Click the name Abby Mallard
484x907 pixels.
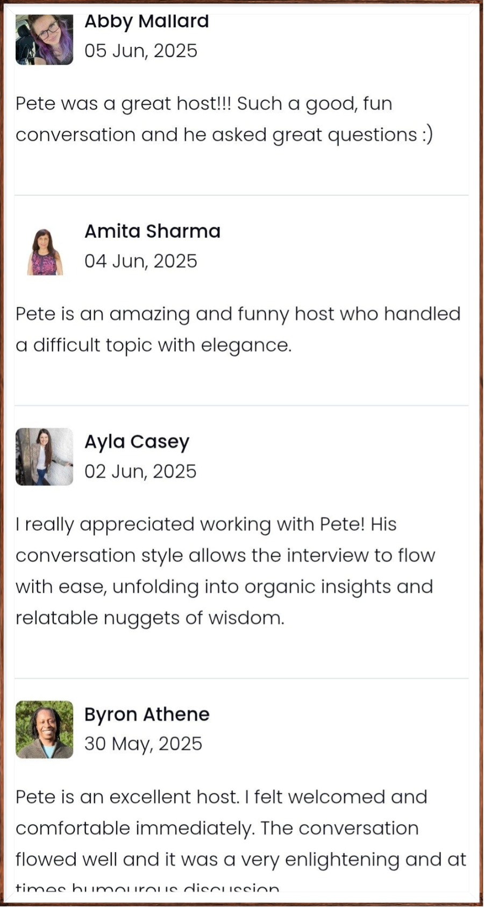pos(146,22)
